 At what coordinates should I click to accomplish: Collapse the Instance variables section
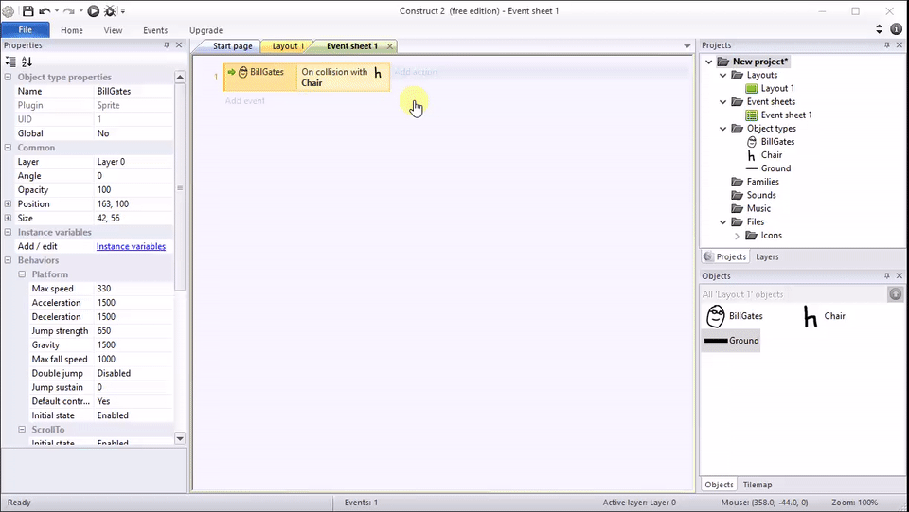[9, 232]
